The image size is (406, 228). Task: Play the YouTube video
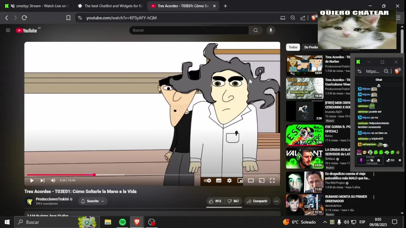click(32, 180)
